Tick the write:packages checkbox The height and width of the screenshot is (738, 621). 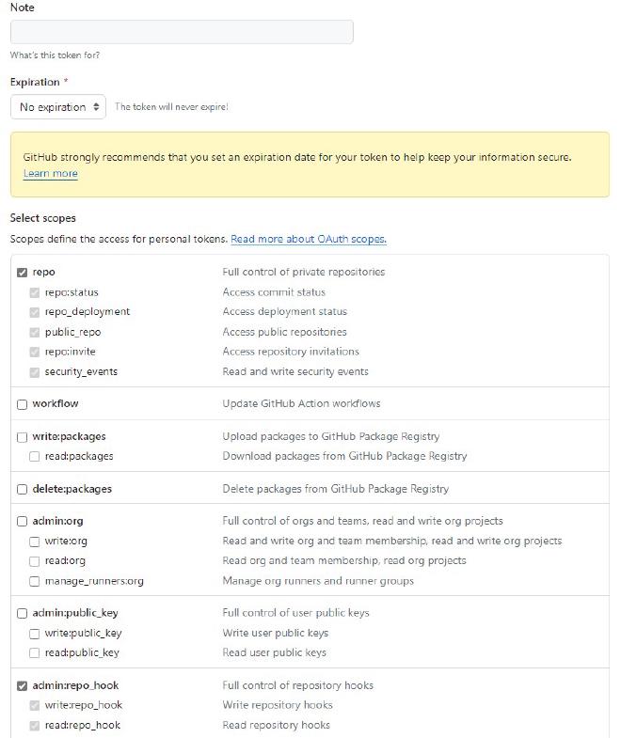(x=23, y=437)
